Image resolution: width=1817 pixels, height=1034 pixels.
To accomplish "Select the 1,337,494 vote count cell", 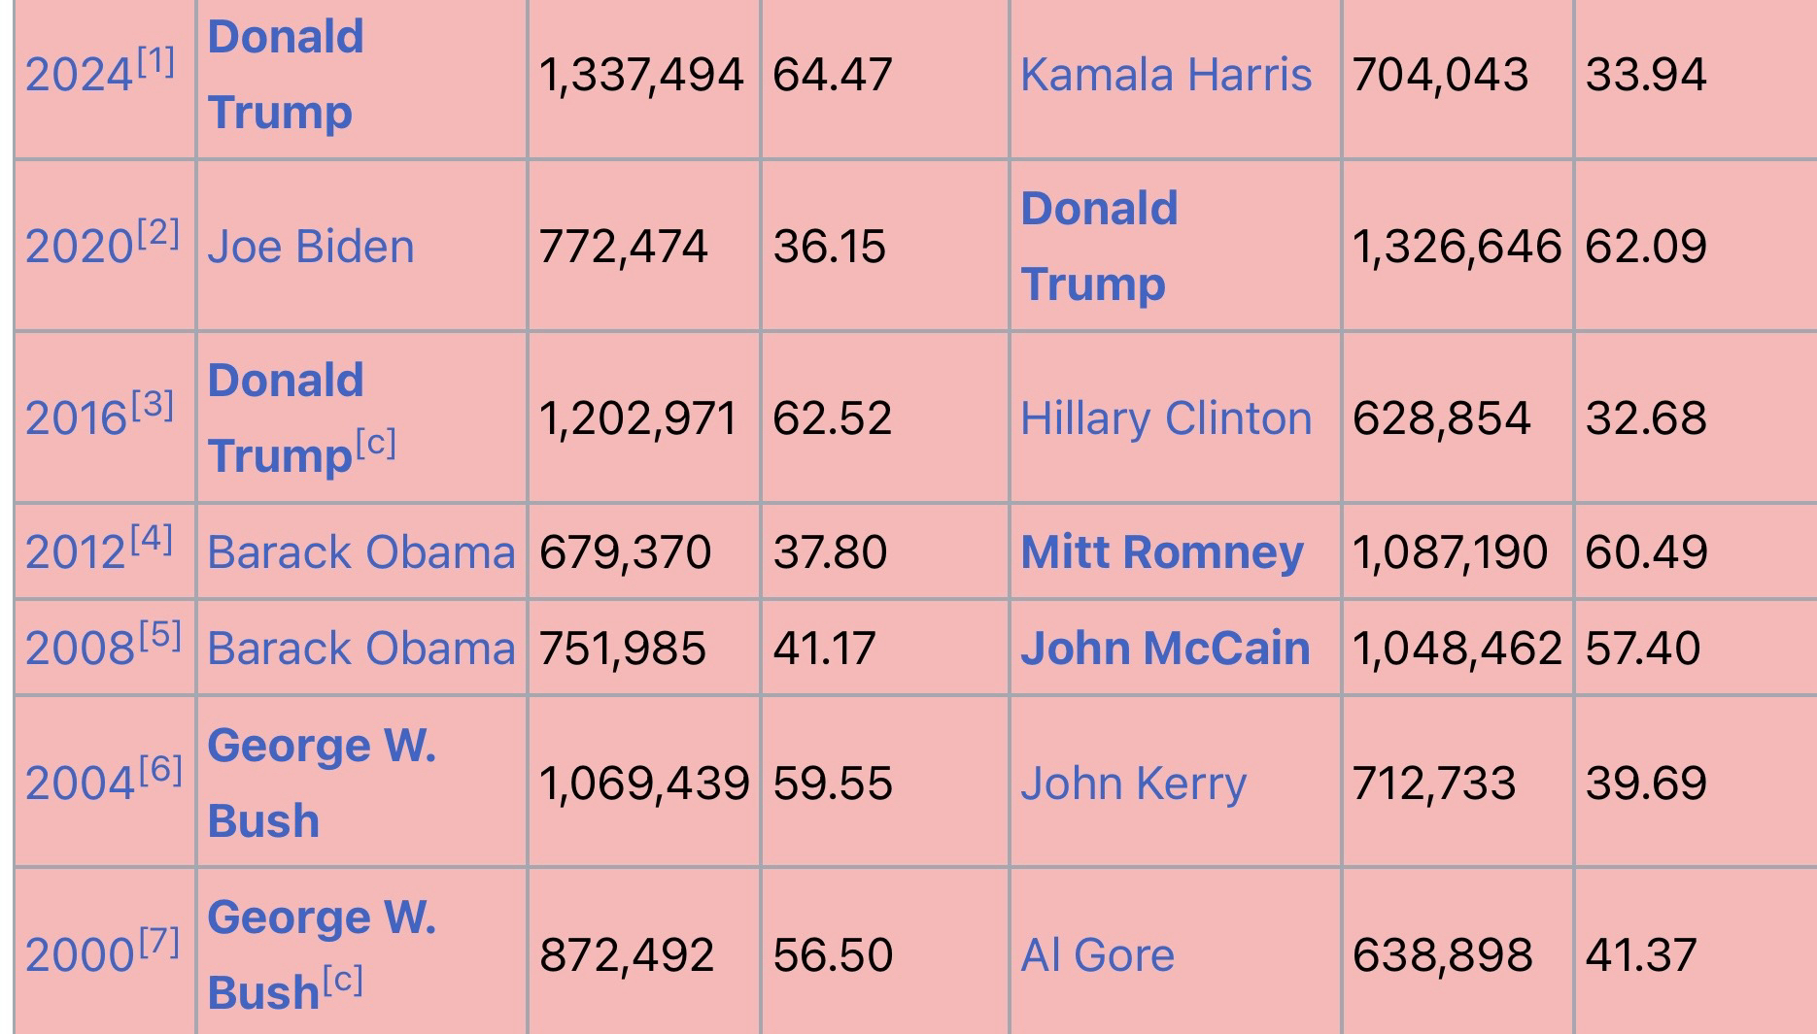I will (x=641, y=76).
